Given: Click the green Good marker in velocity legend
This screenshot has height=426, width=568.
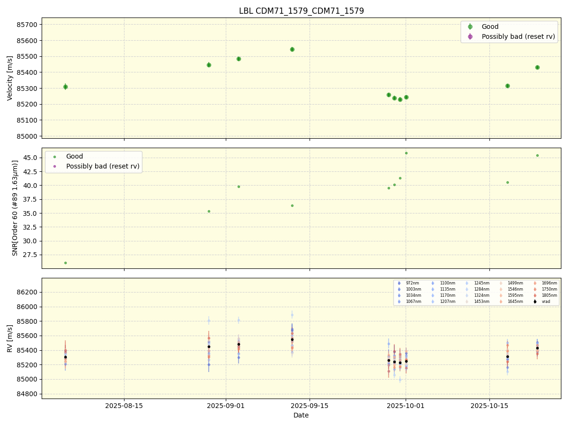Looking at the screenshot, I should (x=470, y=27).
